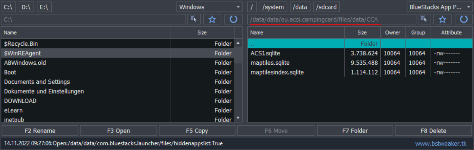Click the left pane favorites star icon
The image size is (474, 150).
point(212,19)
